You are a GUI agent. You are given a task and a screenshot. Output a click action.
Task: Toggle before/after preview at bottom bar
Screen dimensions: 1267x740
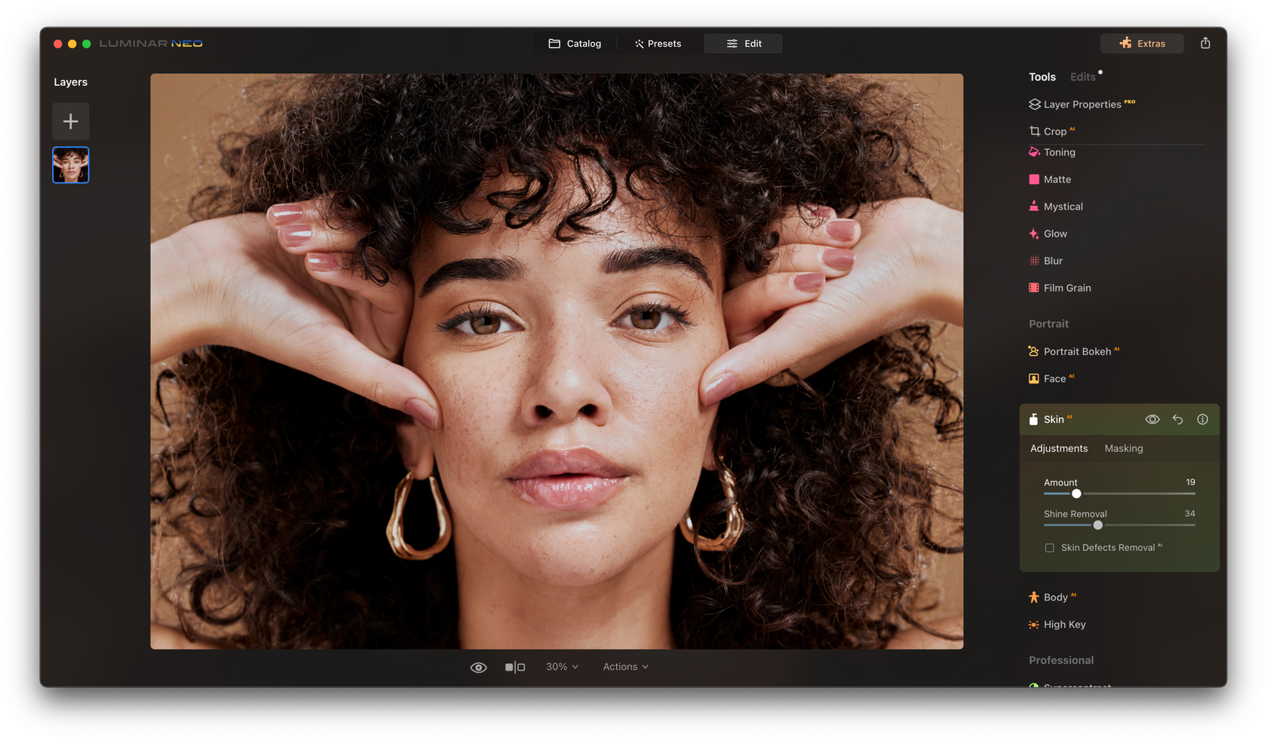(x=515, y=666)
